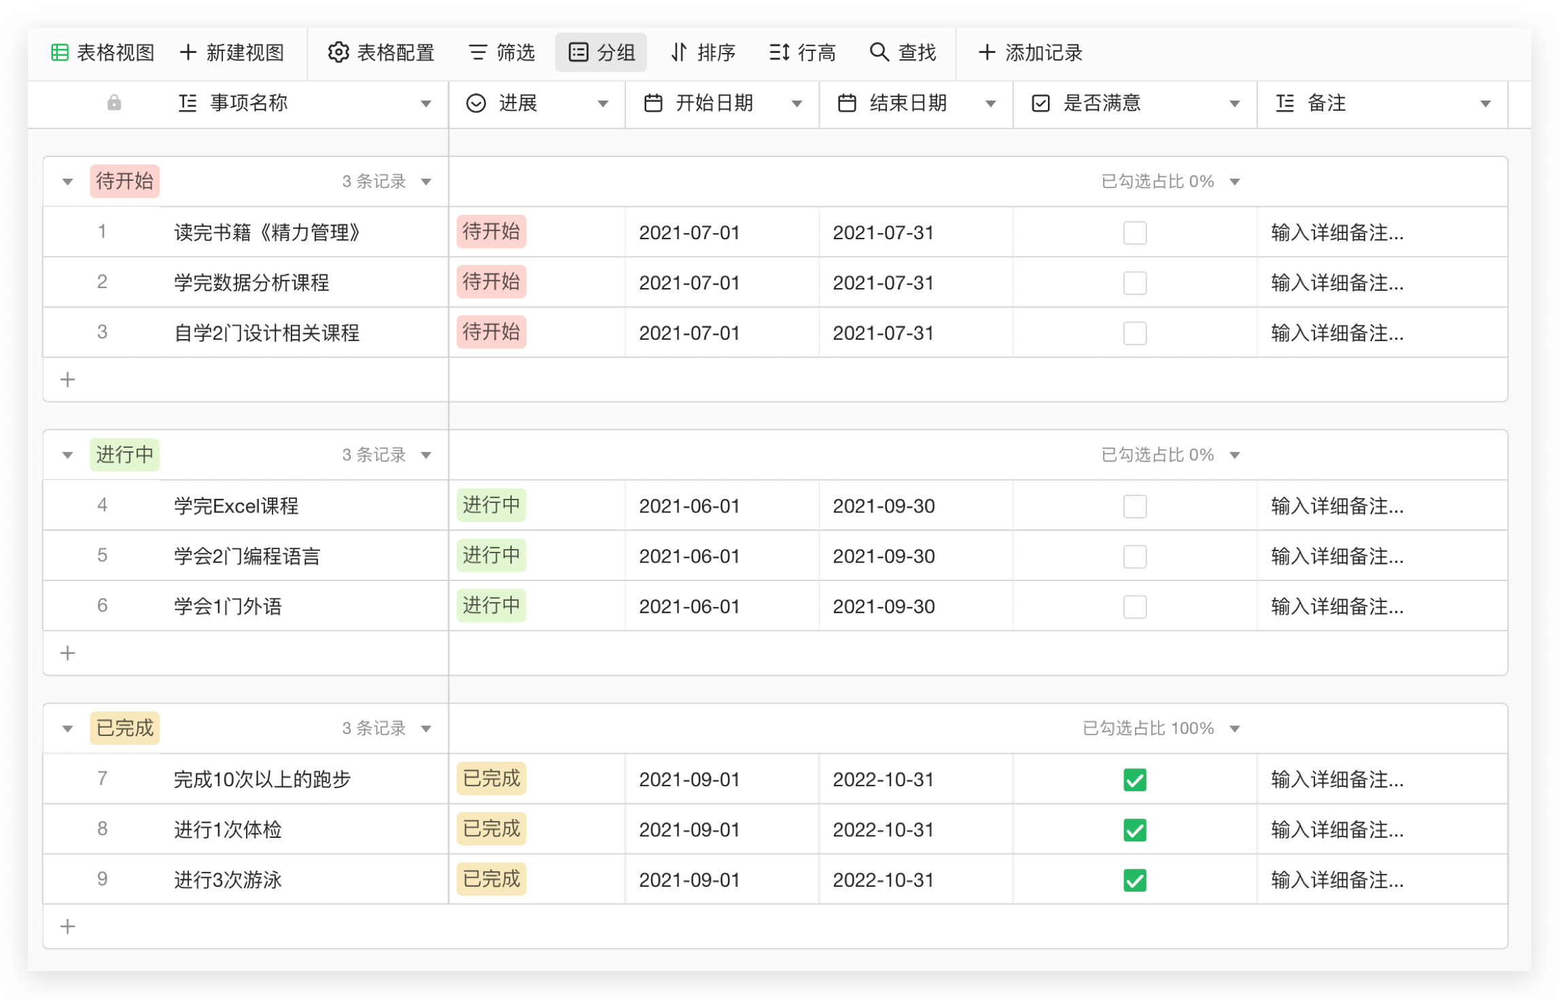Open the 筛选 menu

tap(502, 52)
